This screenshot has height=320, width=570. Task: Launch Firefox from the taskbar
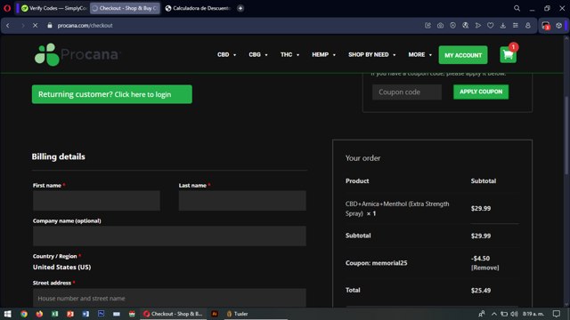point(39,314)
